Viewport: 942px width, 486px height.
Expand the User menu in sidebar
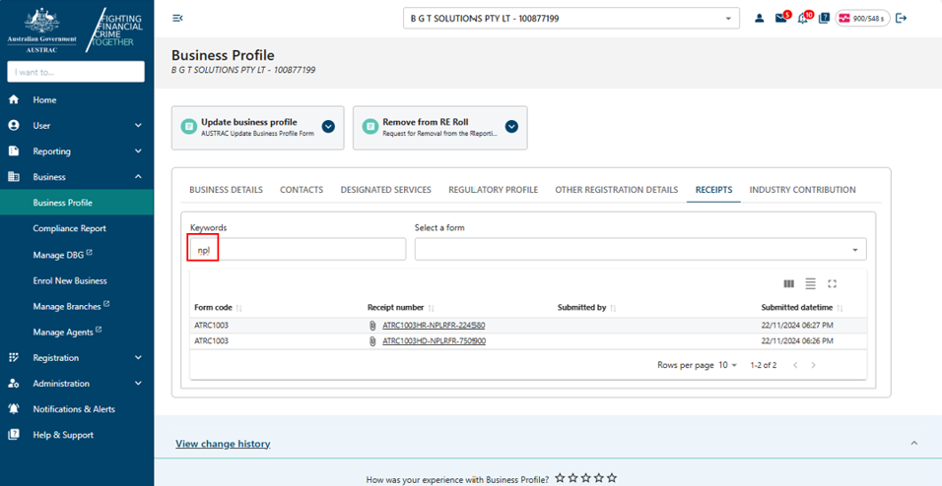[x=138, y=126]
